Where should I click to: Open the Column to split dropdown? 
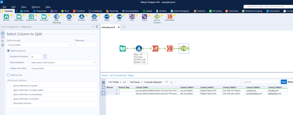pyautogui.click(x=40, y=45)
